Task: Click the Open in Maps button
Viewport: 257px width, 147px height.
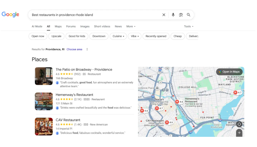Action: [229, 72]
